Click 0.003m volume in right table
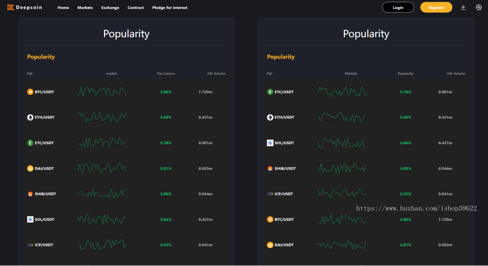 click(x=445, y=245)
